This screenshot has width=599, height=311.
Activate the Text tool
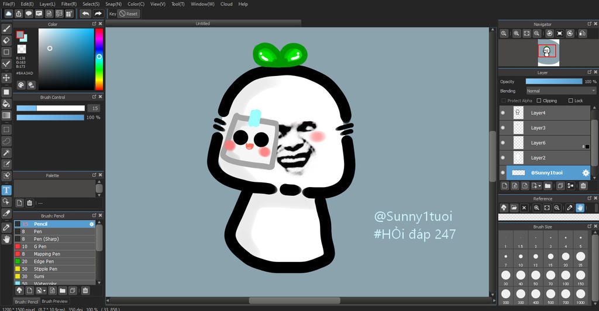6,190
